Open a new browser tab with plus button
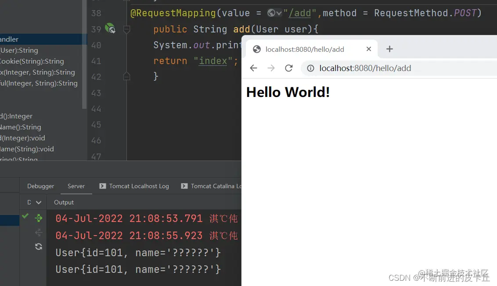This screenshot has height=286, width=497. pyautogui.click(x=389, y=49)
